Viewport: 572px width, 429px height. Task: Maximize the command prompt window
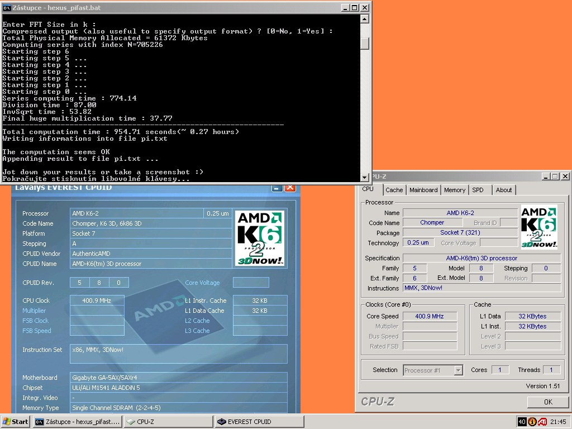(x=354, y=8)
